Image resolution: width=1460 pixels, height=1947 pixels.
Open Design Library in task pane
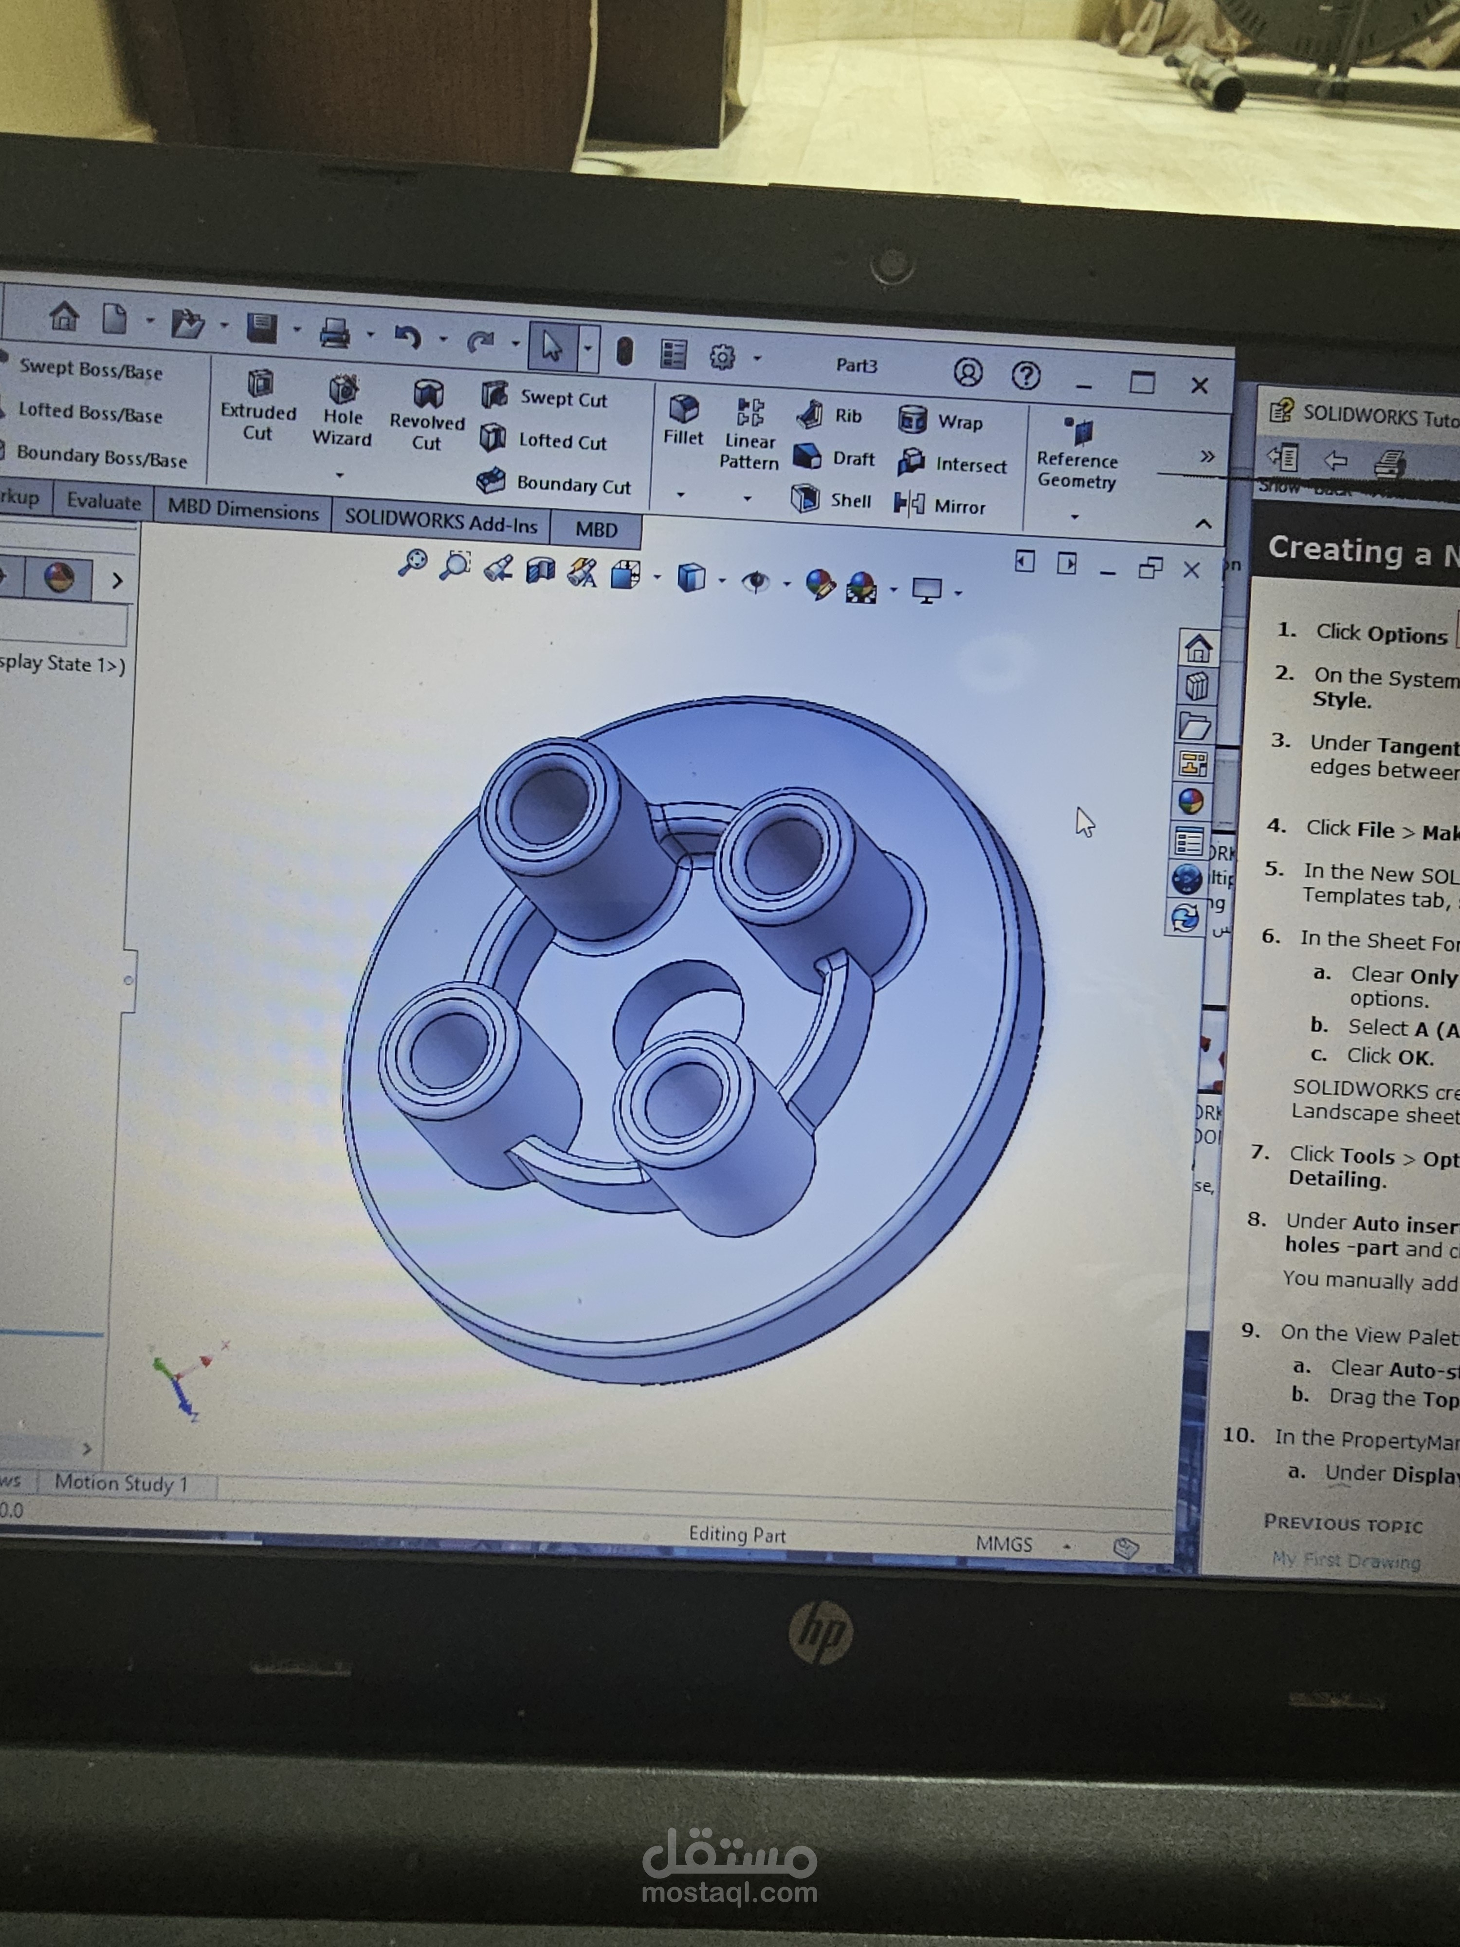pyautogui.click(x=1196, y=686)
